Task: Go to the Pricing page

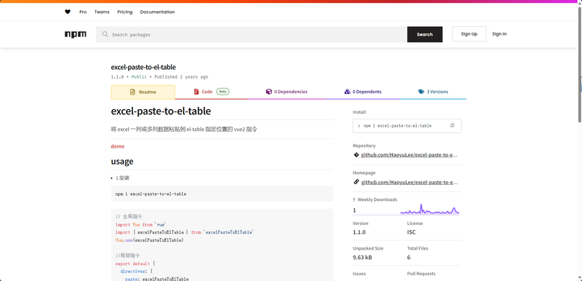Action: coord(124,12)
